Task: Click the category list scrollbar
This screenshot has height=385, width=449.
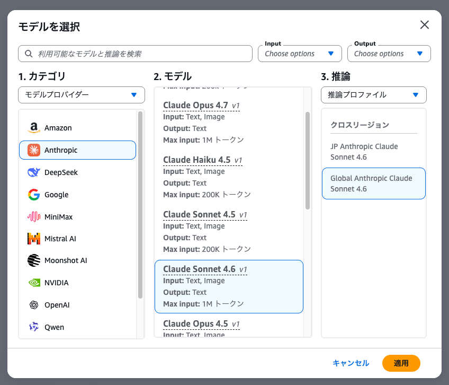Action: coord(140,205)
